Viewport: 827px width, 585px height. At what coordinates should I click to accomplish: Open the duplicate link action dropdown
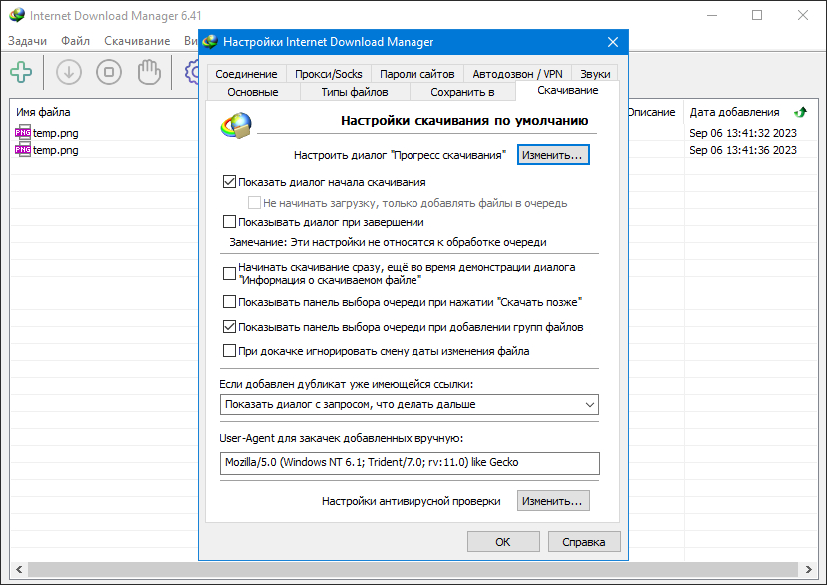coord(410,404)
